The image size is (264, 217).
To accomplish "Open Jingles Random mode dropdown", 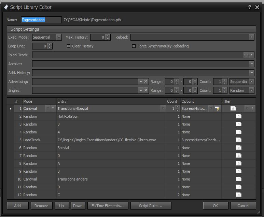I will (252, 90).
